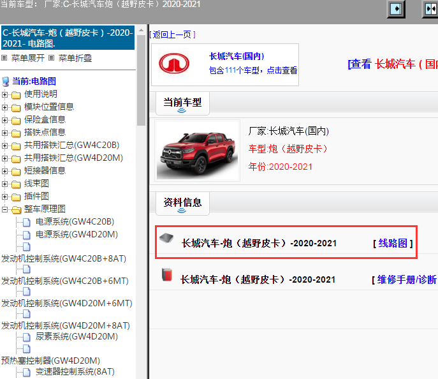Click the folder icon for 使用说明

pyautogui.click(x=16, y=95)
